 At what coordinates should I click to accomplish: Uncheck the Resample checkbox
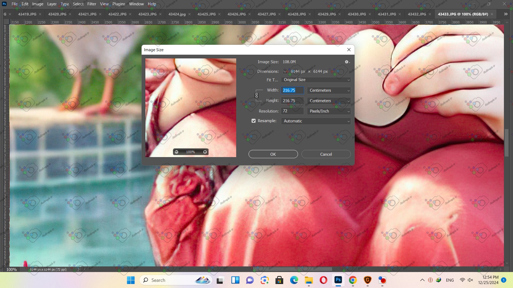254,121
